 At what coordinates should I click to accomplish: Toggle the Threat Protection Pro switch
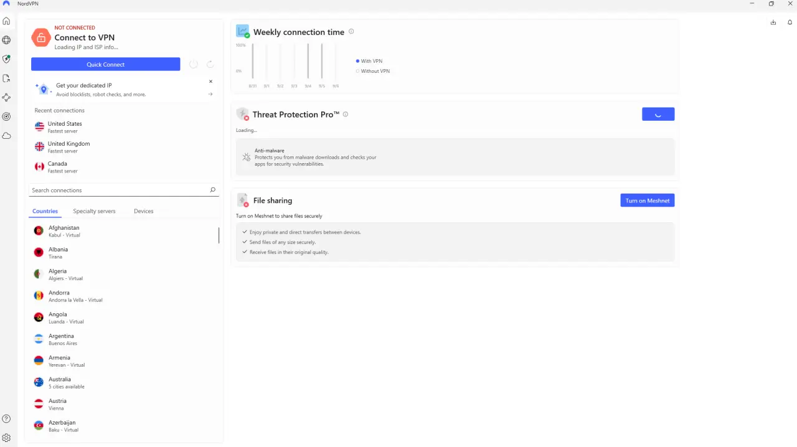tap(658, 114)
